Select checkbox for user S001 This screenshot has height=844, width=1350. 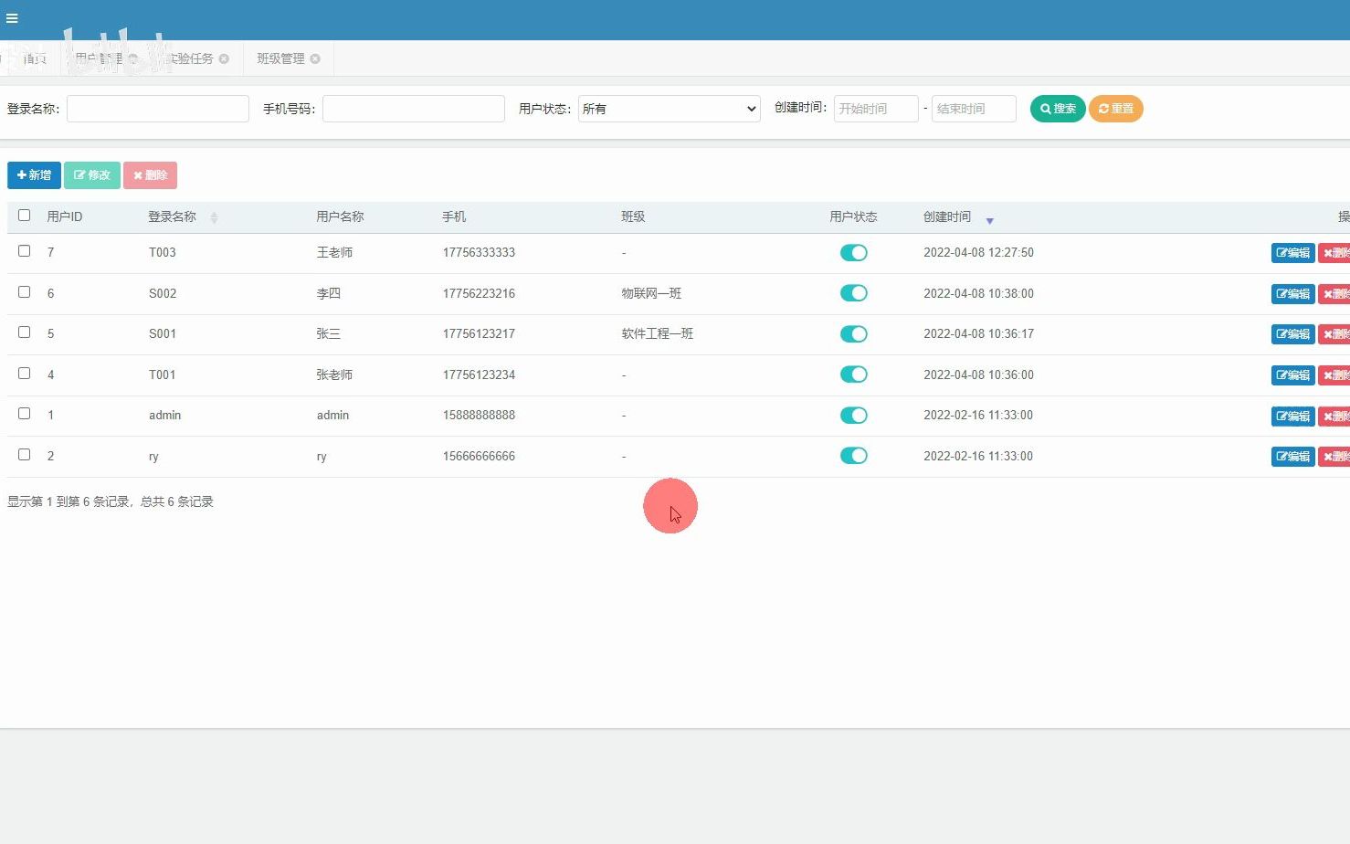point(25,332)
